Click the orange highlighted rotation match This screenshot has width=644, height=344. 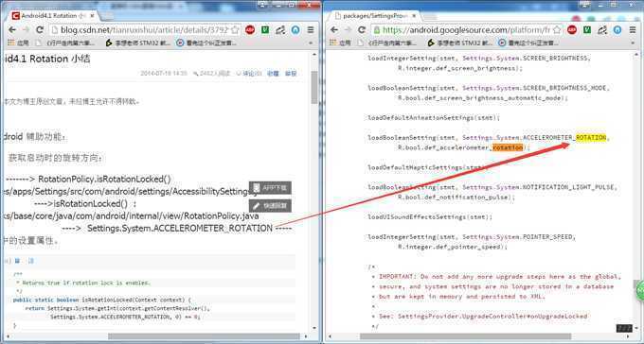(x=508, y=147)
